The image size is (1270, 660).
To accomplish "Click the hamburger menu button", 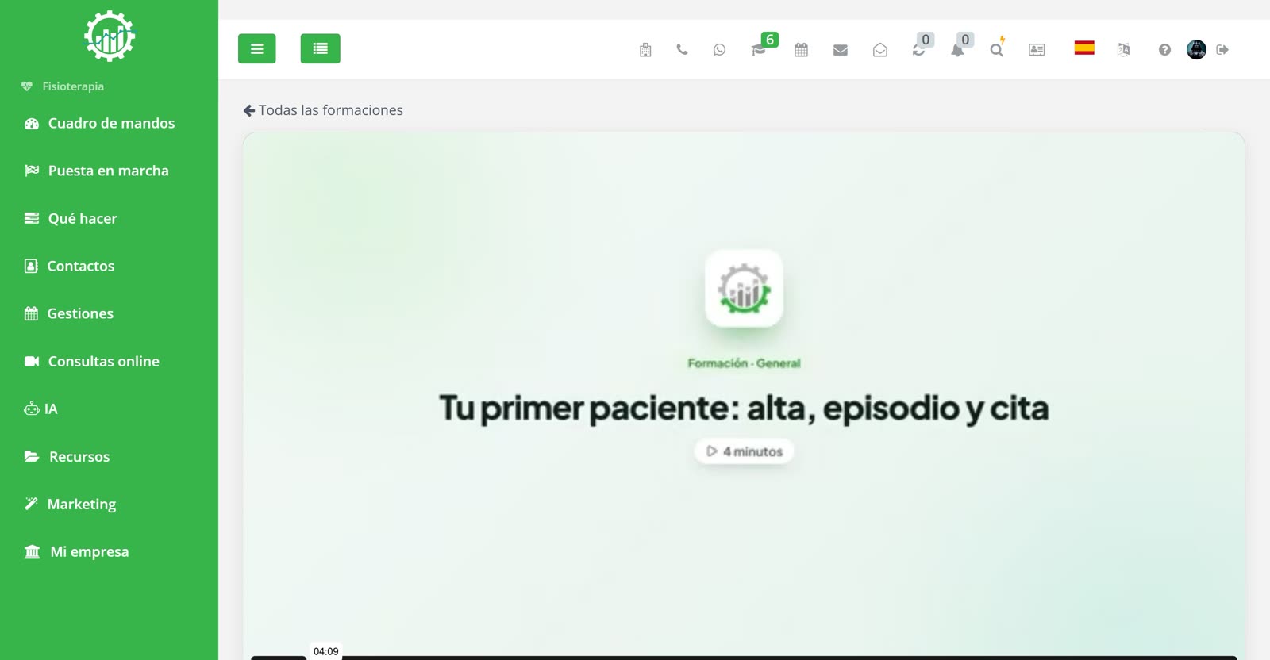I will tap(256, 48).
